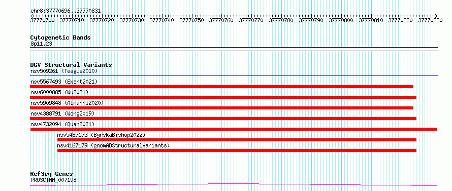Click ruler position 37770790
The width and height of the screenshot is (452, 191).
coord(311,20)
